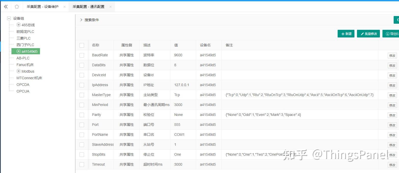Collapse the left sidebar with the double-chevron icon
The image size is (399, 173).
point(6,6)
